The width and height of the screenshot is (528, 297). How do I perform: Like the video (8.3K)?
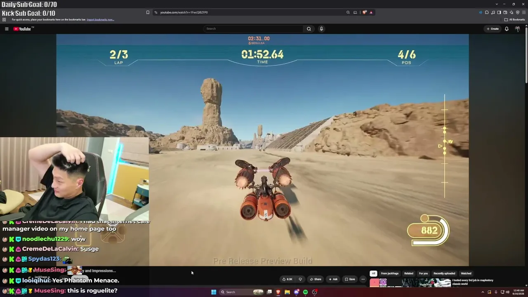pos(288,279)
